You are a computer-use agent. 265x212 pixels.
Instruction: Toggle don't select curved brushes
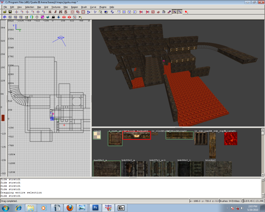(x=147, y=12)
